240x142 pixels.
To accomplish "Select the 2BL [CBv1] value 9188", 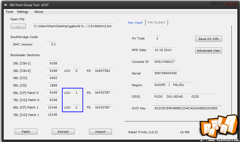I will [x=52, y=63].
